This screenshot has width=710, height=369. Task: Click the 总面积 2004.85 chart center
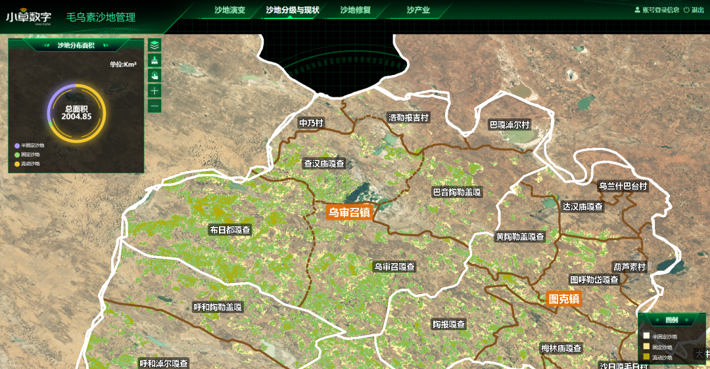[x=76, y=113]
